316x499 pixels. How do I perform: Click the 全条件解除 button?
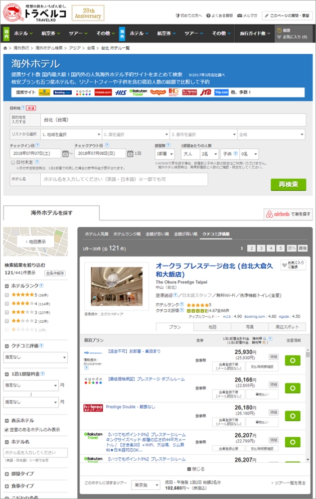pyautogui.click(x=55, y=273)
